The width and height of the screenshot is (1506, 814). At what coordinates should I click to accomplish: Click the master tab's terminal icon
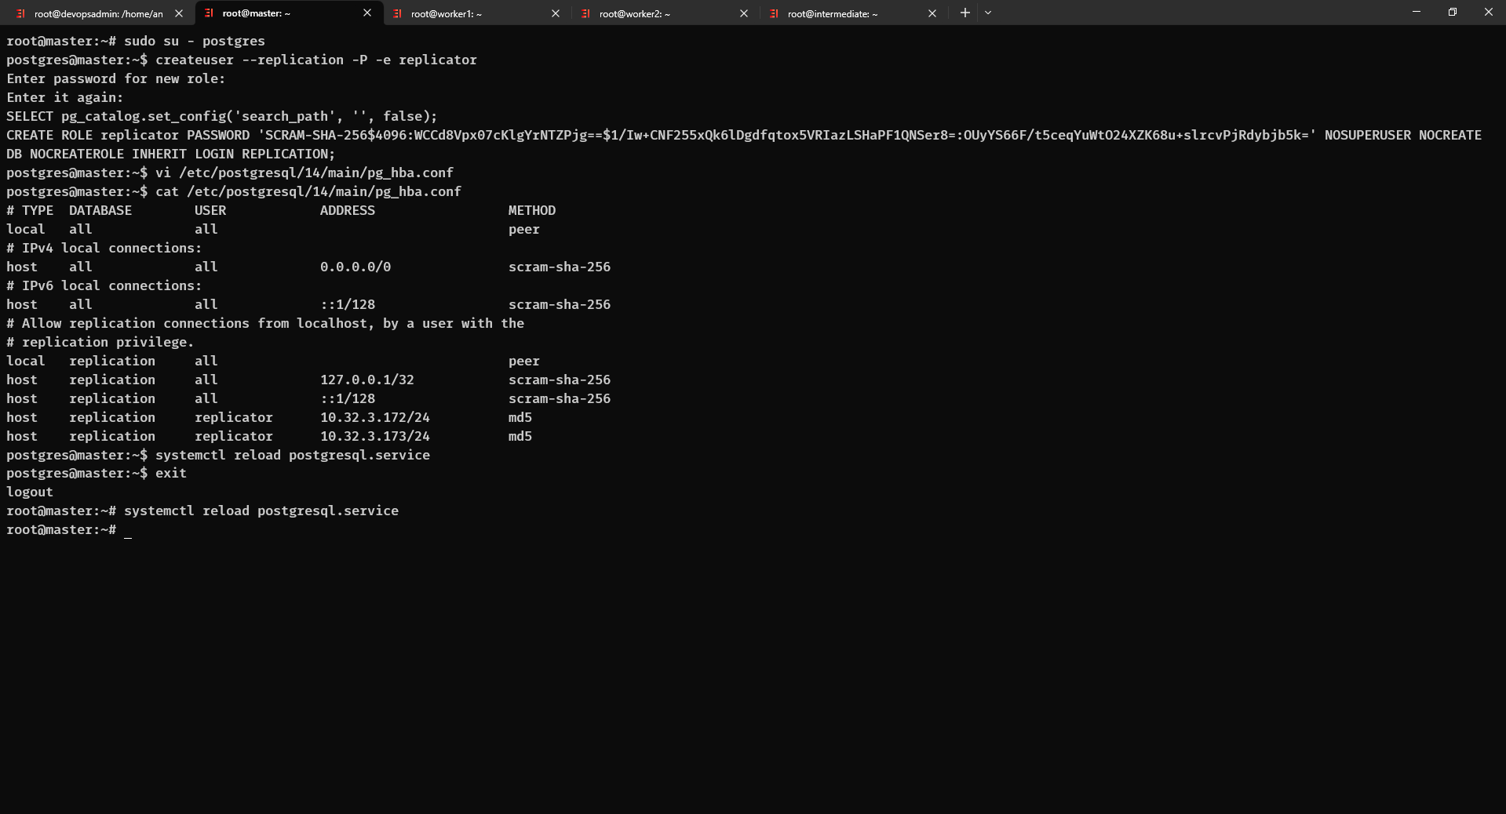[x=210, y=13]
